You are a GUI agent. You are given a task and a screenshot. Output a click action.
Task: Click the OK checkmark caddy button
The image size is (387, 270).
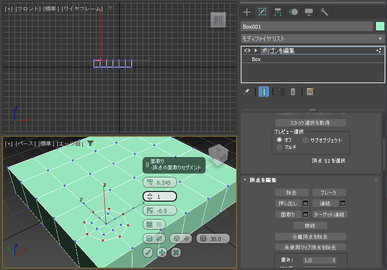coord(148,253)
